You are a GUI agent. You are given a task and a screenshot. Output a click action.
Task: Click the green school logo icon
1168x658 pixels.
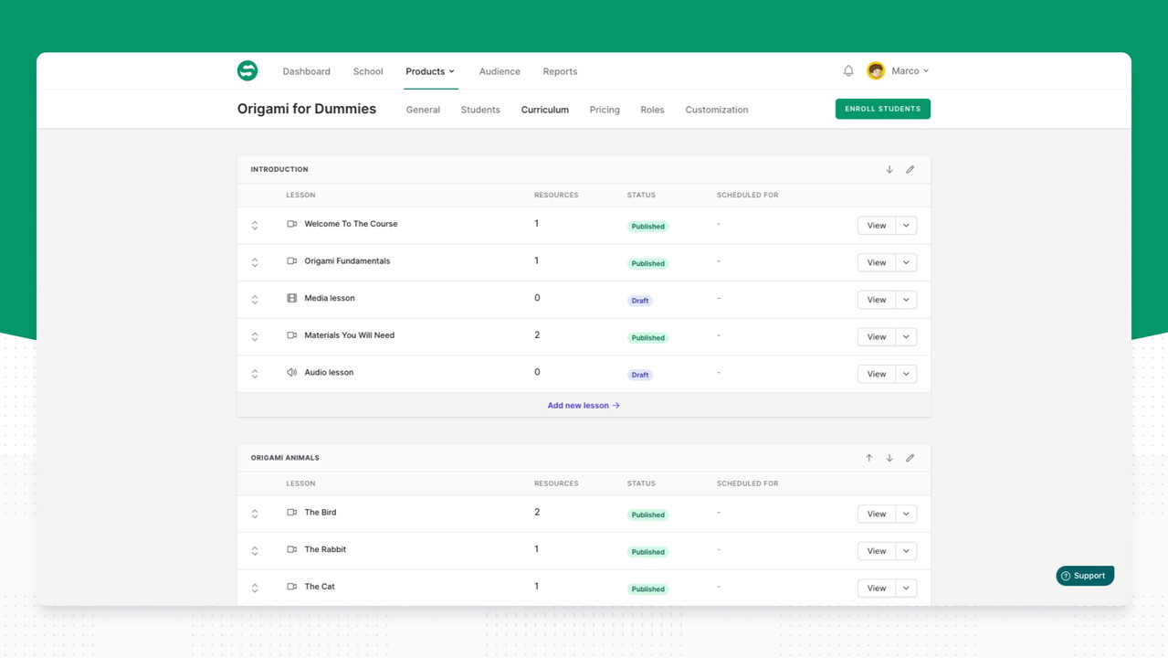point(247,70)
